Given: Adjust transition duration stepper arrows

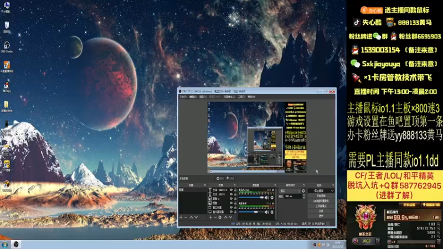Looking at the screenshot, I should pos(304,196).
